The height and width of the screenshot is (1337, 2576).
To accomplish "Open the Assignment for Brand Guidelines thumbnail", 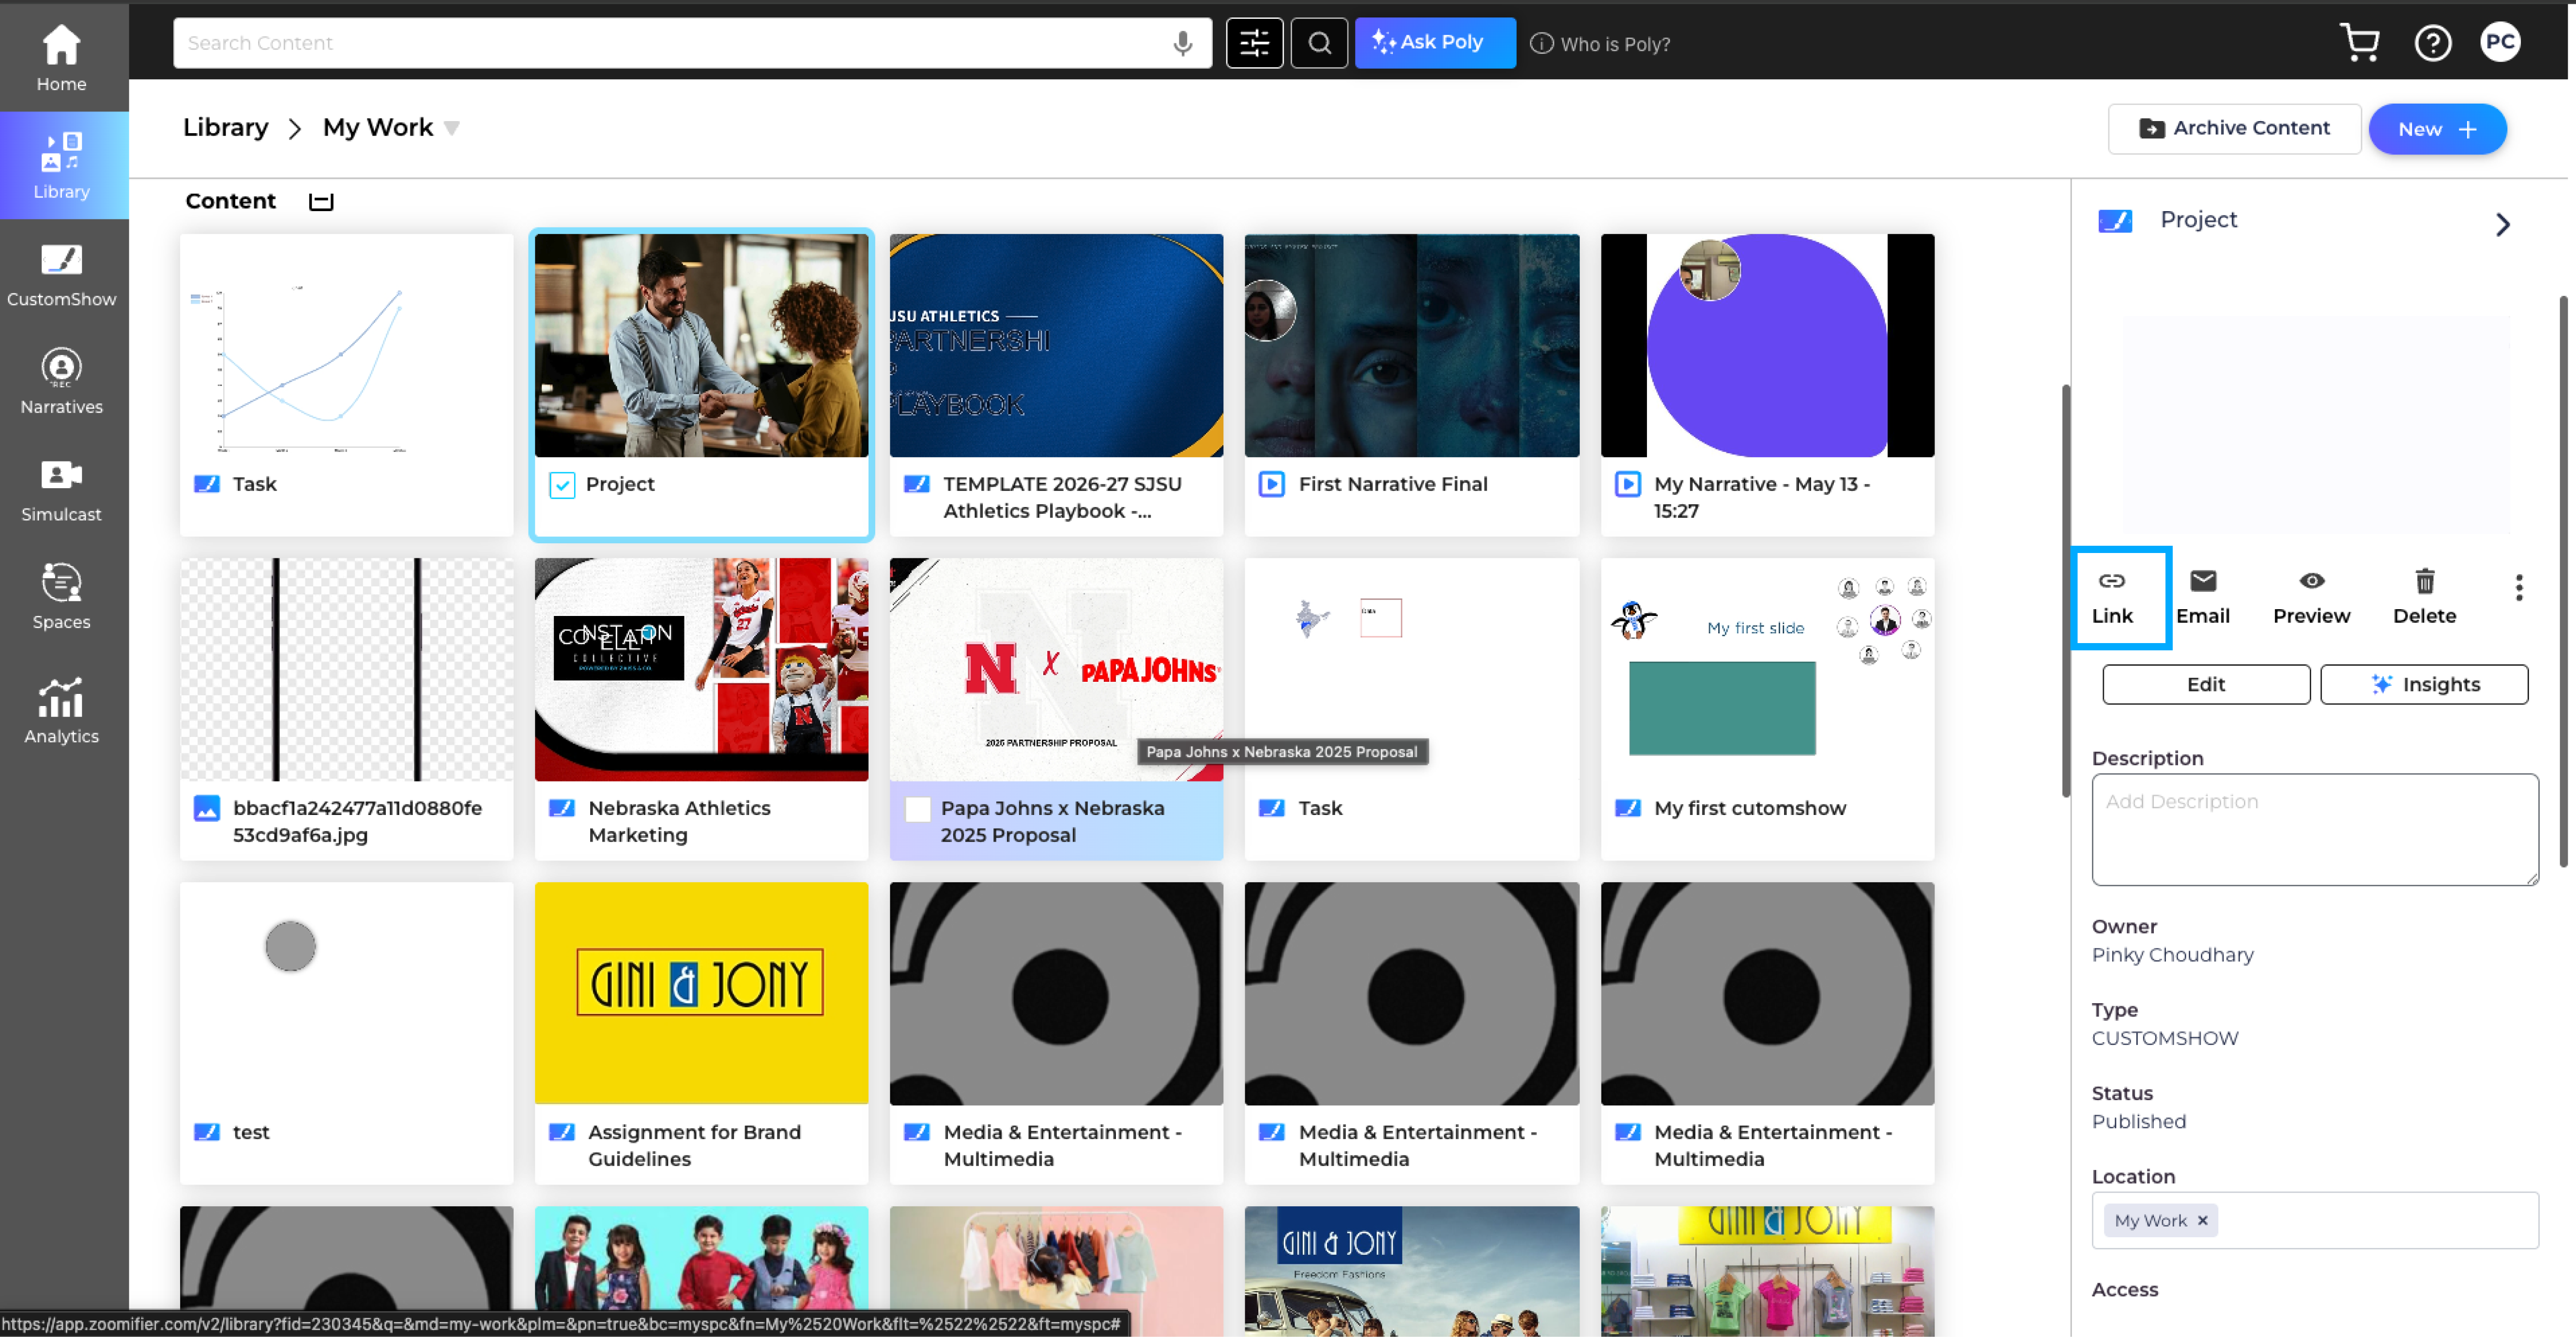I will click(701, 994).
